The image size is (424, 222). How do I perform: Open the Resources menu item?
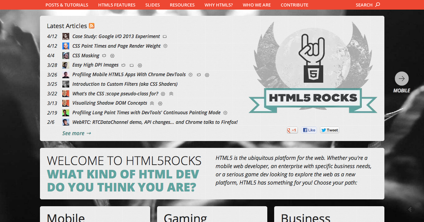coord(182,5)
